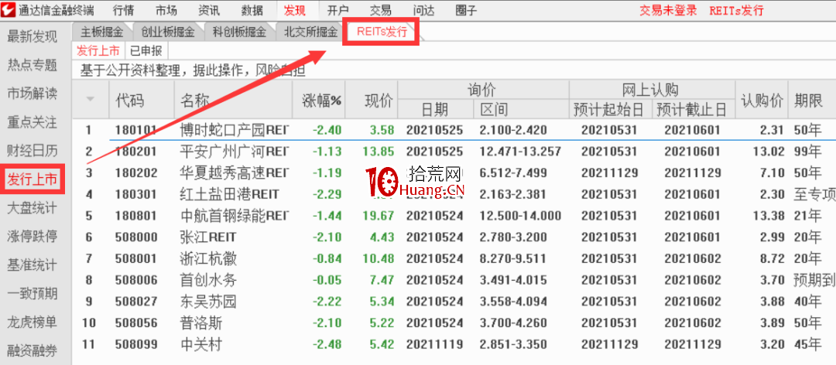Sort by the 期限 column header

click(x=808, y=101)
